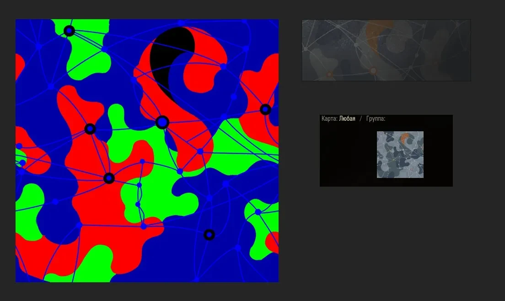The height and width of the screenshot is (301, 505).
Task: Click the small node inside the bottom-right green blob
Action: tap(258, 212)
